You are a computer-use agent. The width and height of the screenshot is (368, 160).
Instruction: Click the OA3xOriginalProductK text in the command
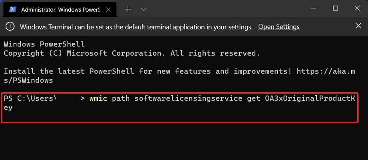point(310,98)
